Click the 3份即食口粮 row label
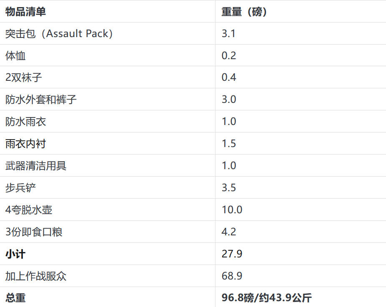386x307 pixels. click(x=34, y=232)
